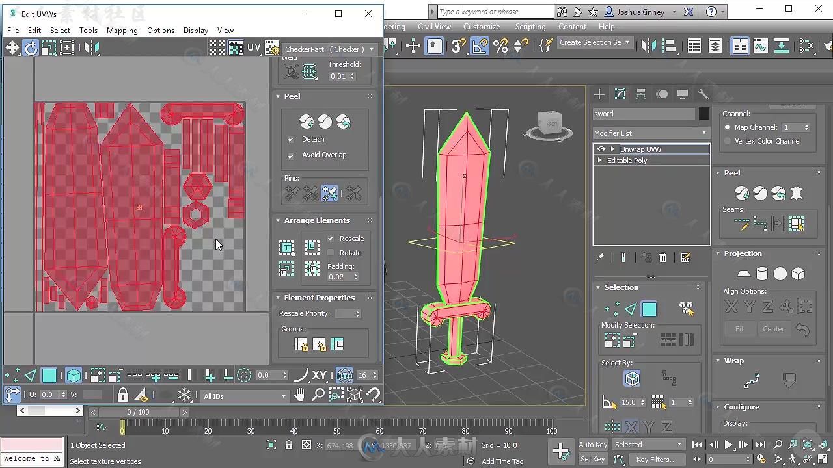Viewport: 833px width, 468px height.
Task: Apply Box Map projection
Action: [799, 274]
